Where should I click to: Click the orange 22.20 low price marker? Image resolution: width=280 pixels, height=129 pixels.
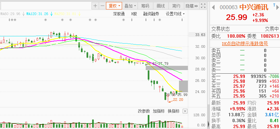point(178,100)
